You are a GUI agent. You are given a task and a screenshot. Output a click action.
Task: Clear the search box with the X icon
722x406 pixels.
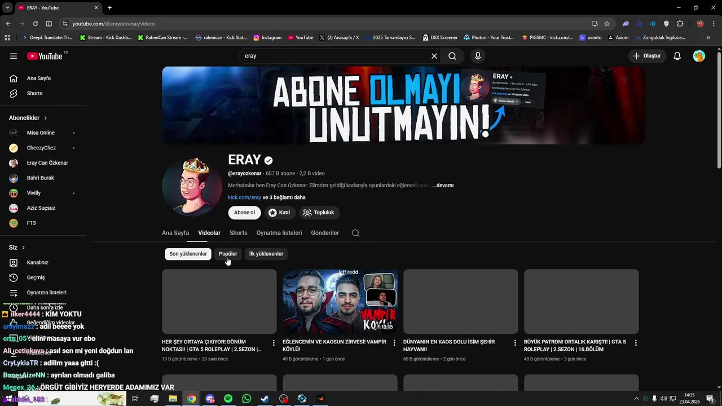[434, 56]
